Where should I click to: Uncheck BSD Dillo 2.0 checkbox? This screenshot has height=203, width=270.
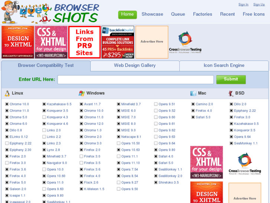[x=231, y=104]
